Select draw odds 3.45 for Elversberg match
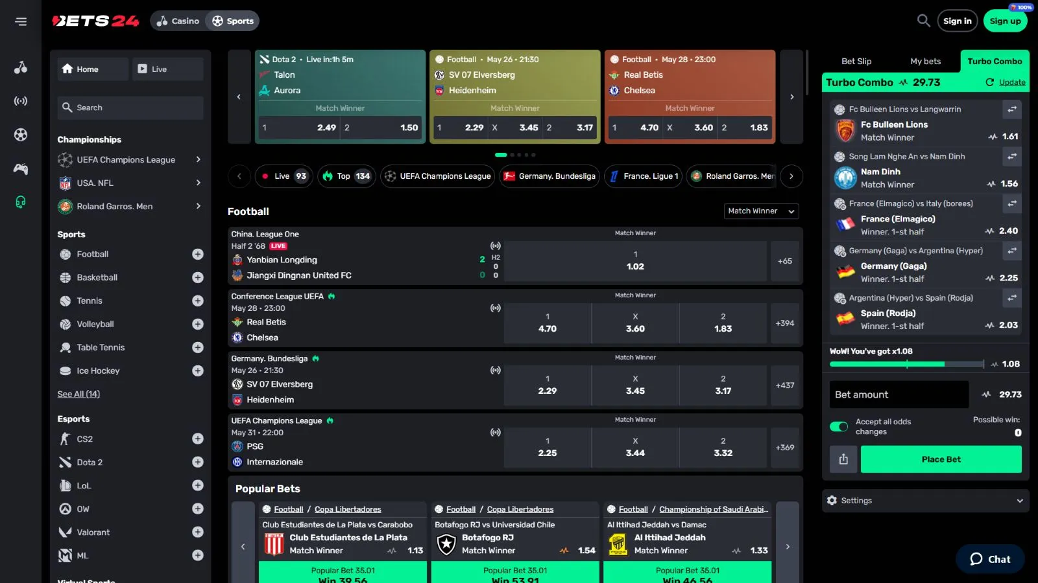This screenshot has height=583, width=1038. pyautogui.click(x=635, y=385)
